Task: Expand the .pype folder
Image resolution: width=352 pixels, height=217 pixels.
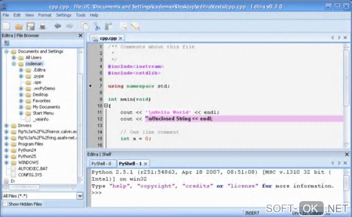Action: (x=21, y=76)
